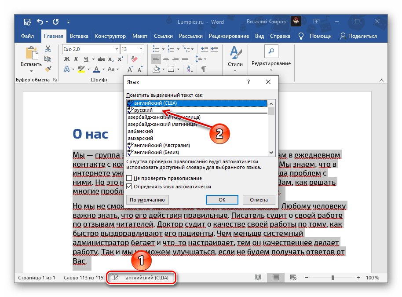Apply subscript formatting
The width and height of the screenshot is (402, 297).
pyautogui.click(x=111, y=59)
